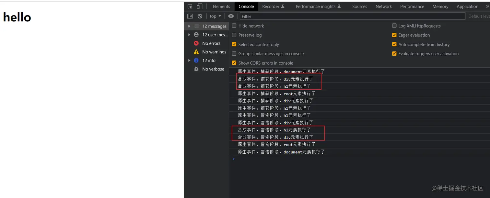Image resolution: width=490 pixels, height=198 pixels.
Task: Open live expression eye icon
Action: coord(231,16)
